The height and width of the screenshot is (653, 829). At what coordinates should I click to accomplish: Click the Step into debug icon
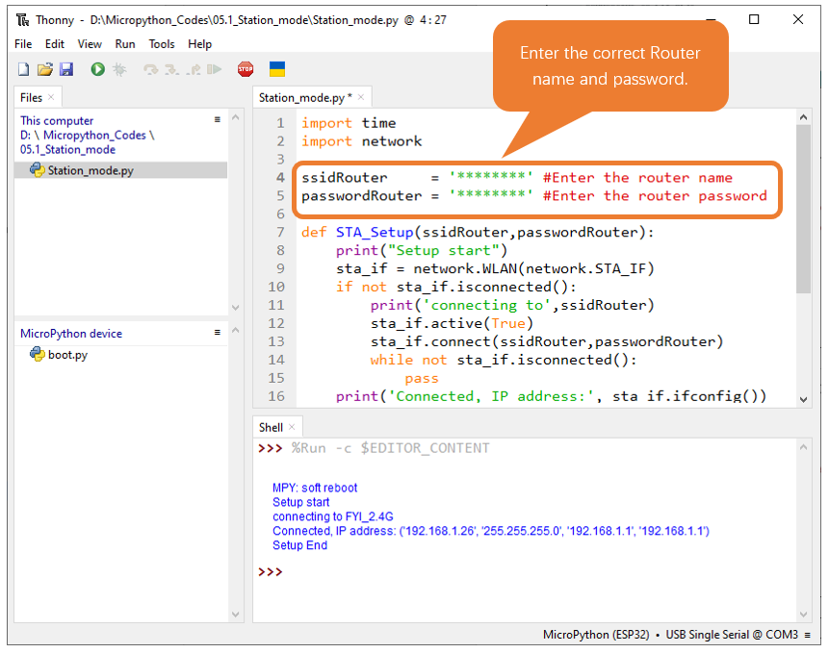pyautogui.click(x=171, y=69)
